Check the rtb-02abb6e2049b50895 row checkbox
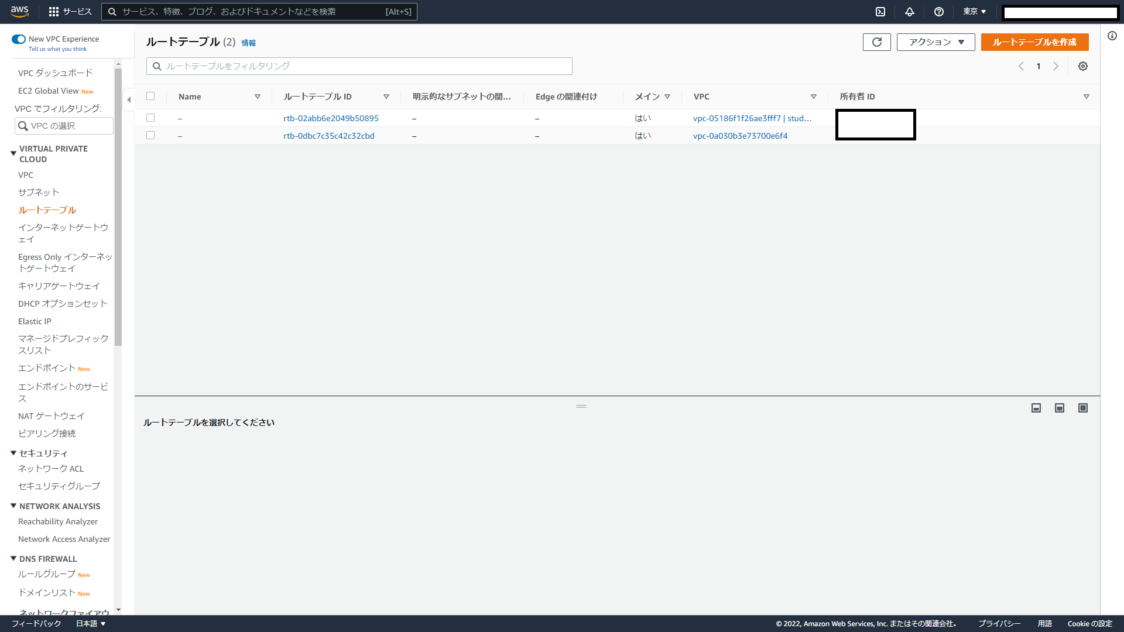This screenshot has height=632, width=1124. 150,118
